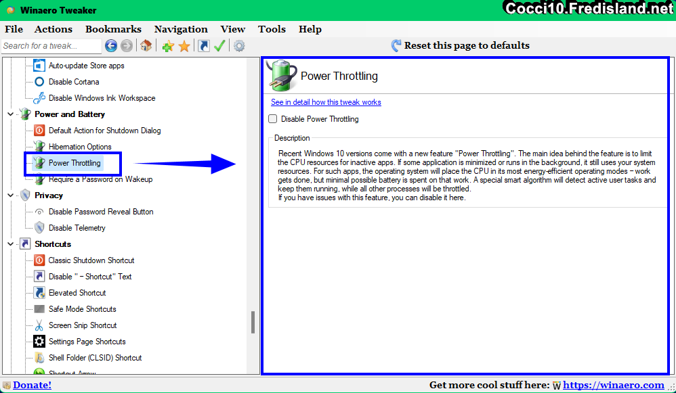Click the grey Forward navigation arrow
Viewport: 676px width, 393px height.
point(127,45)
